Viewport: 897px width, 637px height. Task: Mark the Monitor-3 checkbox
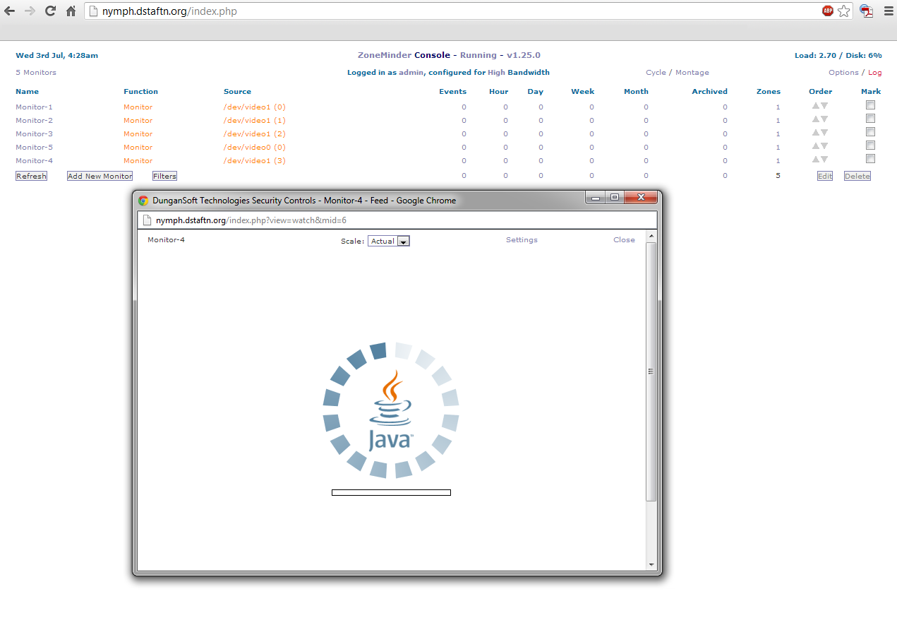pyautogui.click(x=871, y=132)
